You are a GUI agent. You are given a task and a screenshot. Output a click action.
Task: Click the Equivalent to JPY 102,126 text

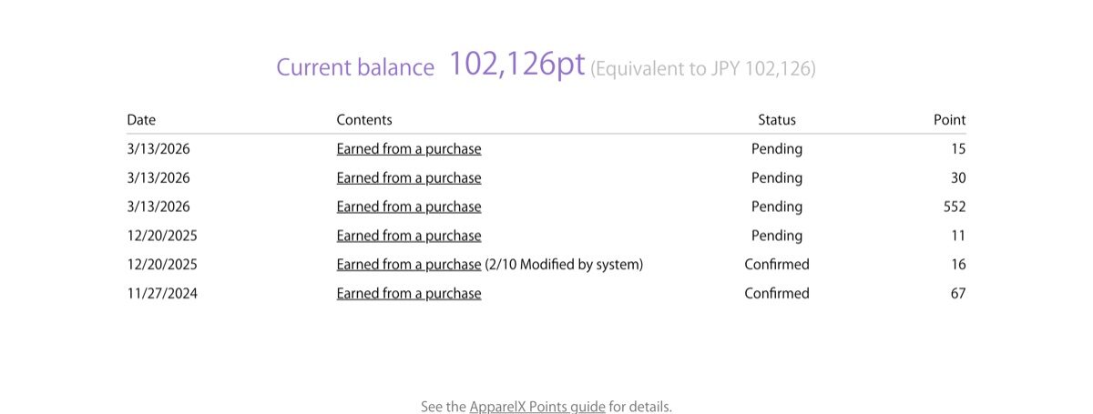[x=703, y=68]
